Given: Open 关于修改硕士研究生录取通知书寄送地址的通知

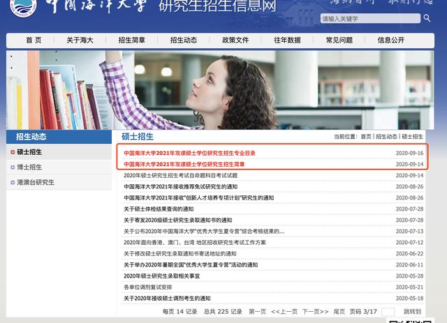Looking at the screenshot, I should 180,253.
